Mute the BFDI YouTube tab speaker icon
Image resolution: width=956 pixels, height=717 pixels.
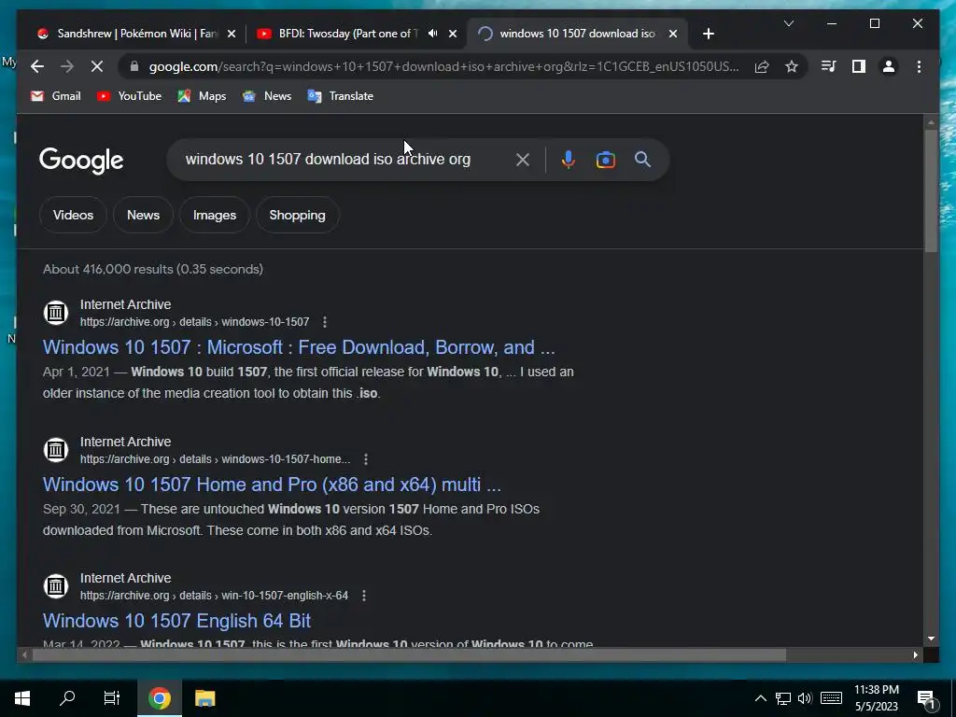point(432,34)
